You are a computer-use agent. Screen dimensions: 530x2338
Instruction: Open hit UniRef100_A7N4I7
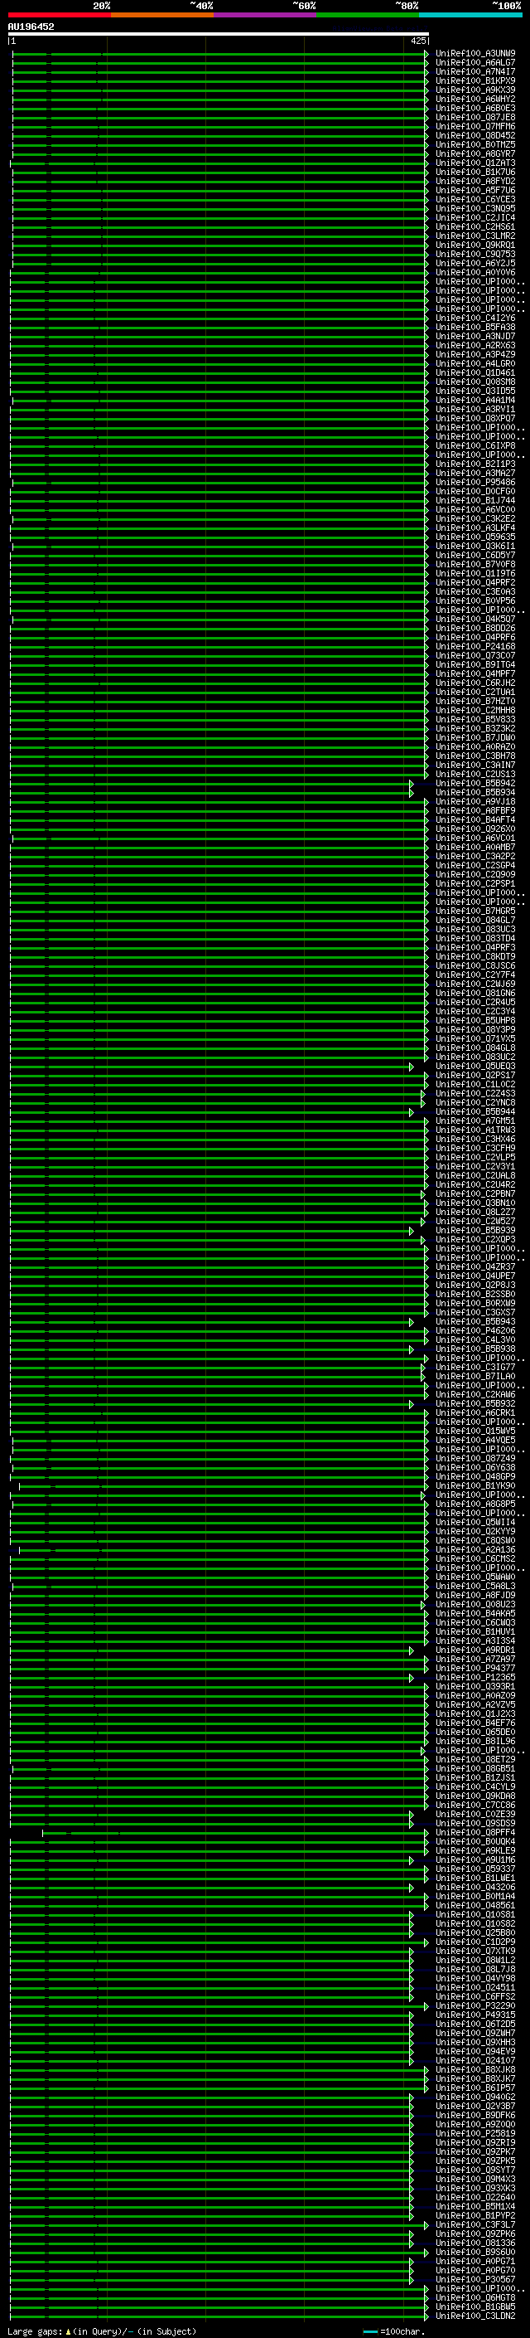pyautogui.click(x=475, y=71)
